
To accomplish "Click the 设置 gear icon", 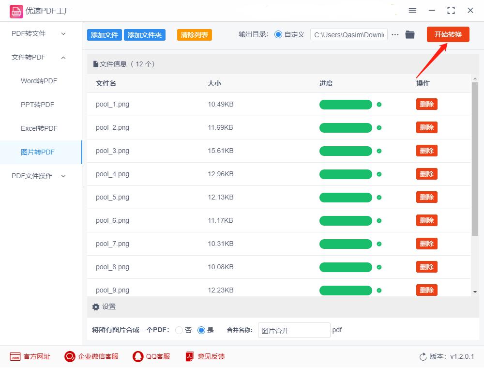I will coord(96,307).
